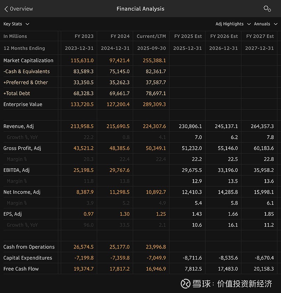
Task: Select the FY 2024 column header
Action: (x=120, y=36)
